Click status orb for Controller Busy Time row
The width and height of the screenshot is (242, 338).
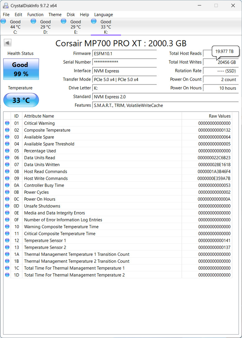7,185
